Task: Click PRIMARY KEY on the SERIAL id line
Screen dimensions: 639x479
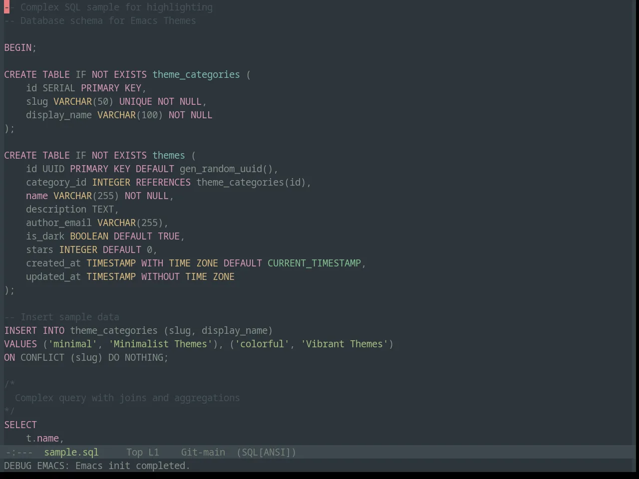Action: click(x=111, y=88)
